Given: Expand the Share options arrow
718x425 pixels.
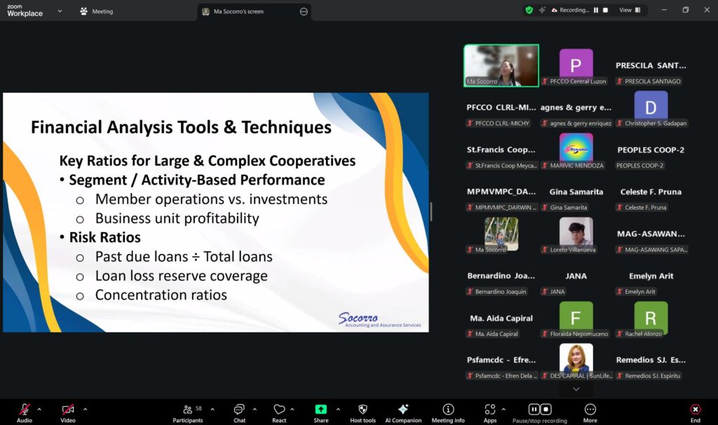Looking at the screenshot, I should pos(338,409).
